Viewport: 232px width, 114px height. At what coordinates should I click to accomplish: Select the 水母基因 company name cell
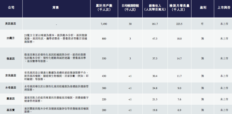pos(11,88)
